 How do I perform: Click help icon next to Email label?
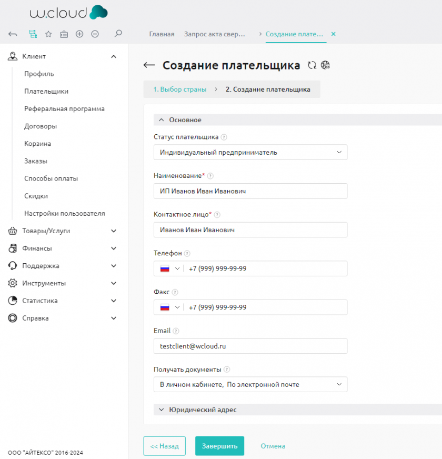coord(176,331)
